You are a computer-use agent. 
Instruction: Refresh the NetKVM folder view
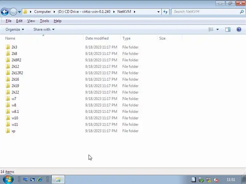click(x=165, y=12)
